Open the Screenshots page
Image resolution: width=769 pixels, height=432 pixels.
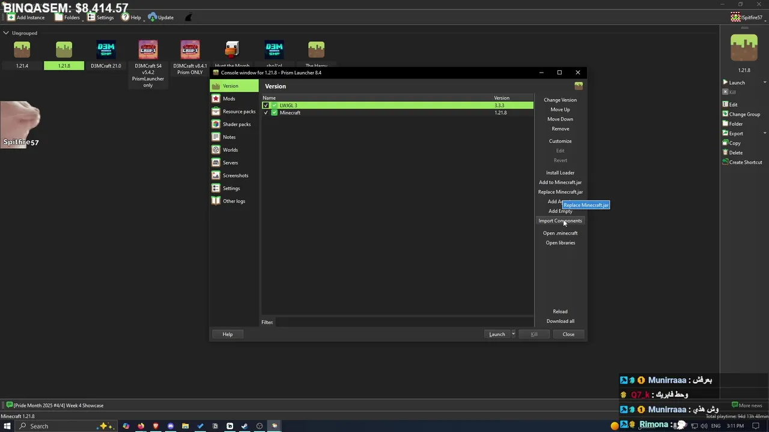pyautogui.click(x=234, y=175)
